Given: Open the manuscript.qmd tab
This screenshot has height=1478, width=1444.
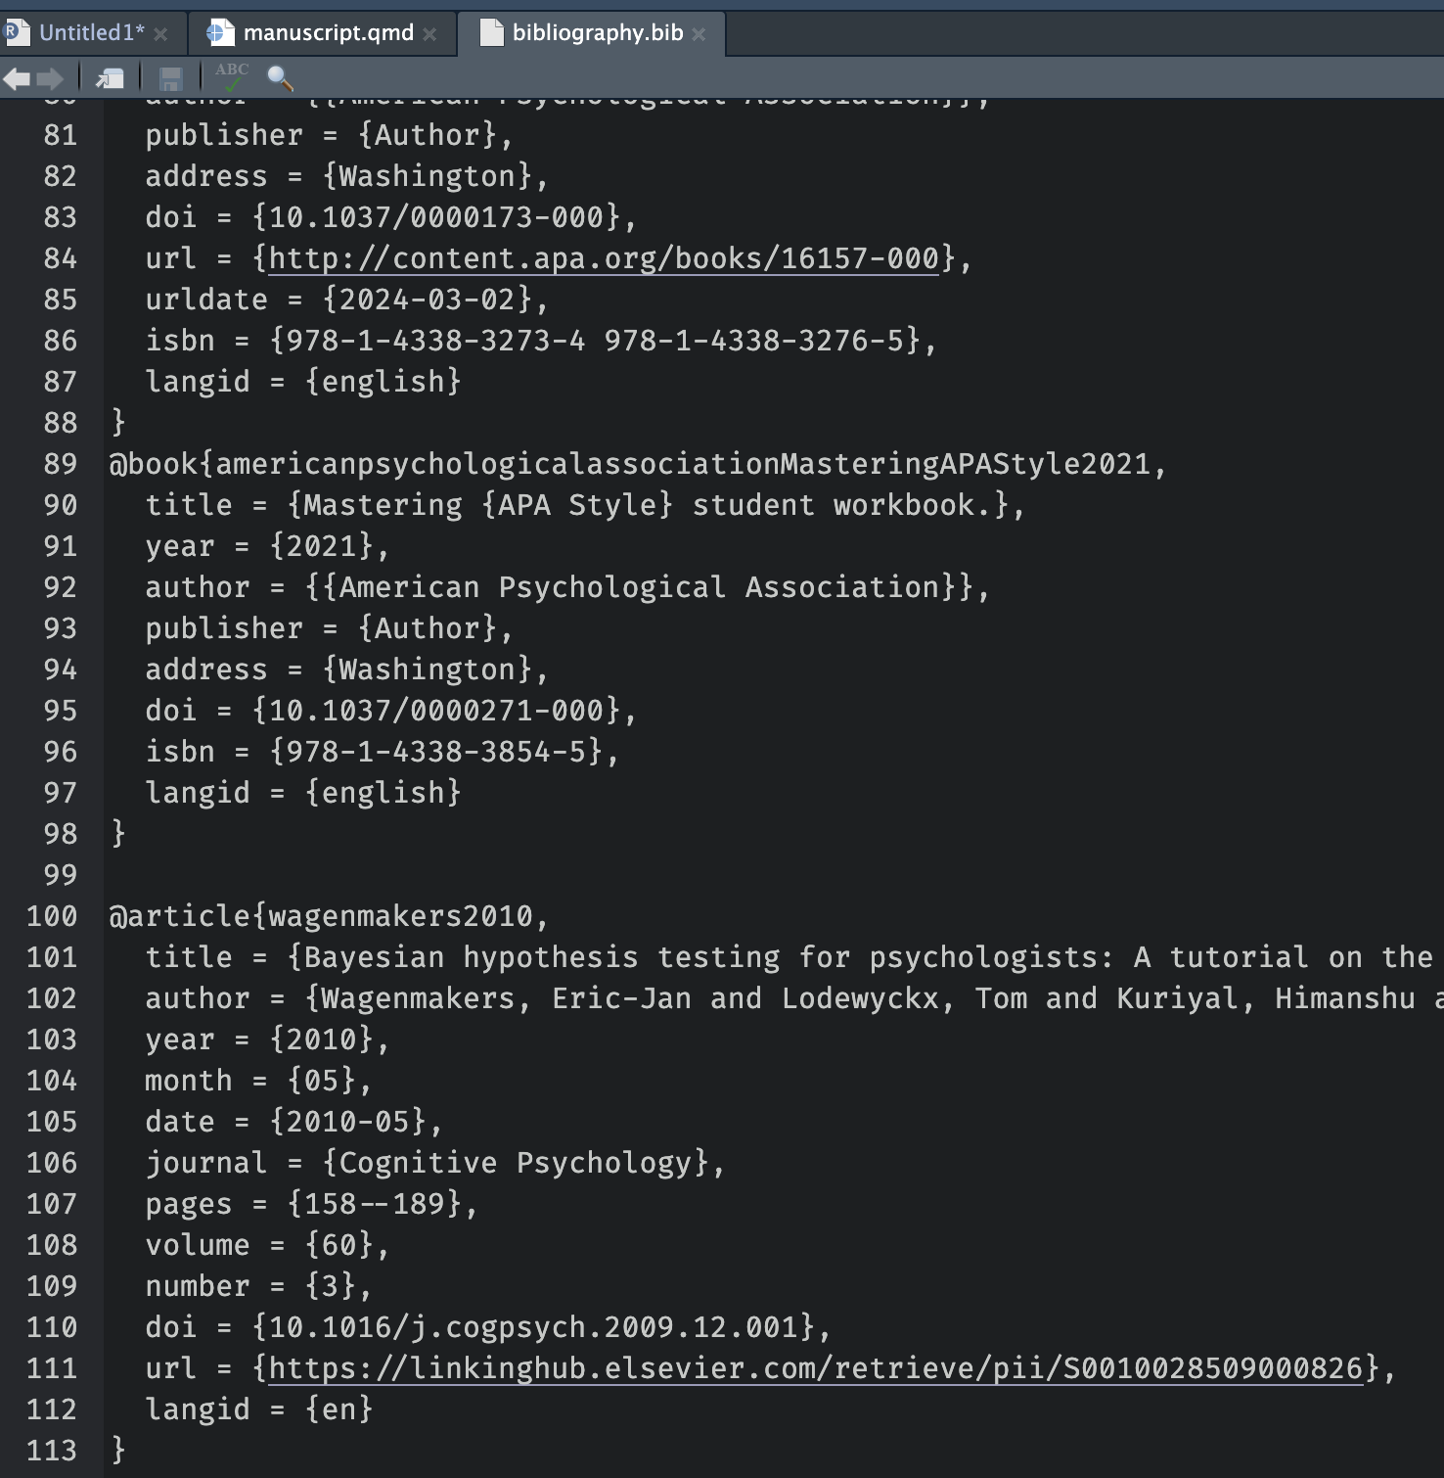Looking at the screenshot, I should (328, 33).
